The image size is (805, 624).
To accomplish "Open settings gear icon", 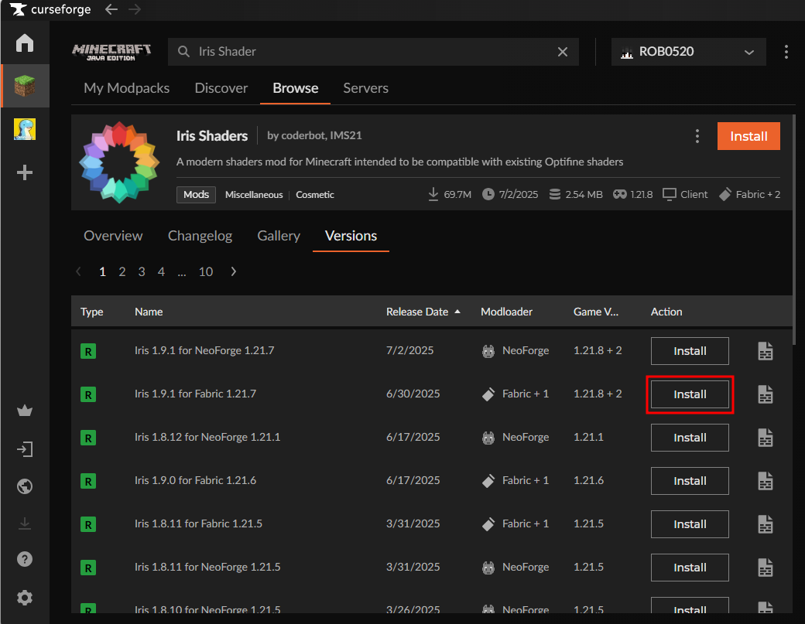I will click(x=25, y=598).
